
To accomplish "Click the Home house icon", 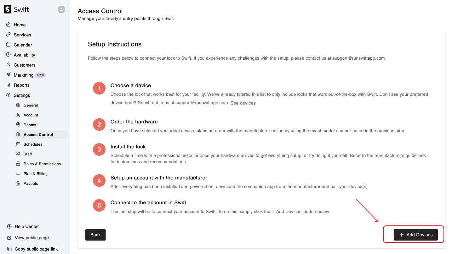I will click(x=9, y=25).
